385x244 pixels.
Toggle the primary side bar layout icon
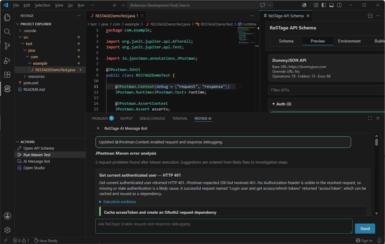(x=324, y=5)
